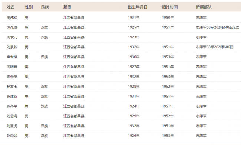Click the 牺牲时间 column header
This screenshot has height=145, width=241.
pos(170,7)
